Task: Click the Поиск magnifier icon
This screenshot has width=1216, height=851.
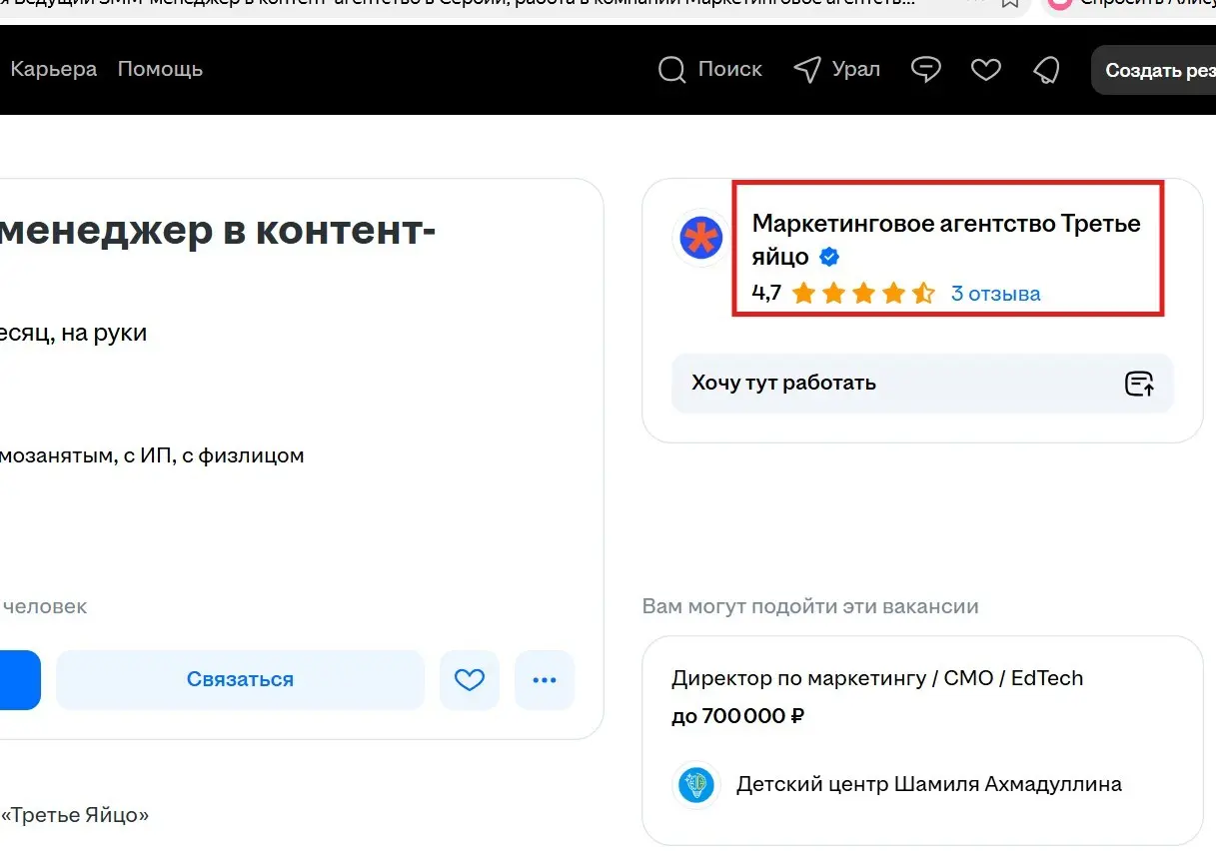Action: 671,70
